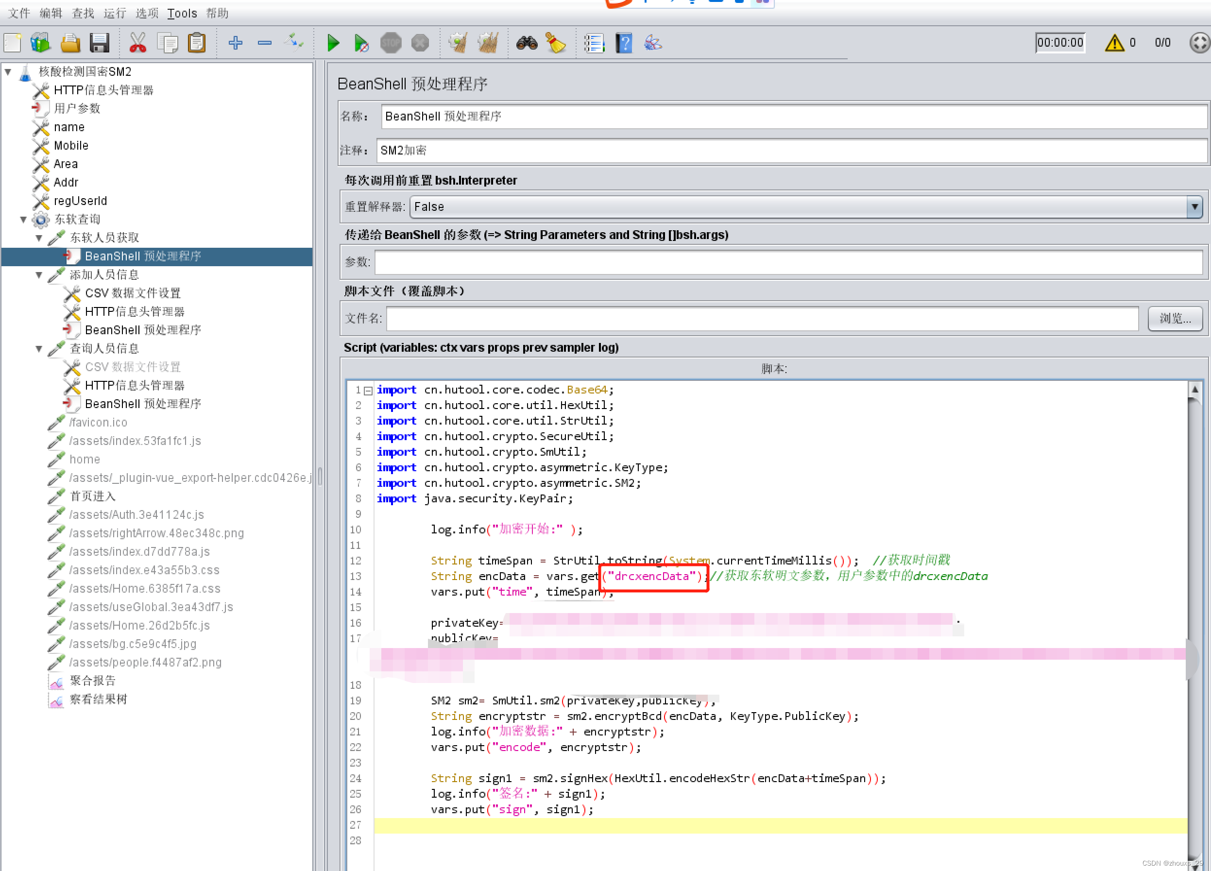Select BeanShell 预处理程序 under 查询人员信息
The image size is (1211, 871).
pyautogui.click(x=143, y=404)
